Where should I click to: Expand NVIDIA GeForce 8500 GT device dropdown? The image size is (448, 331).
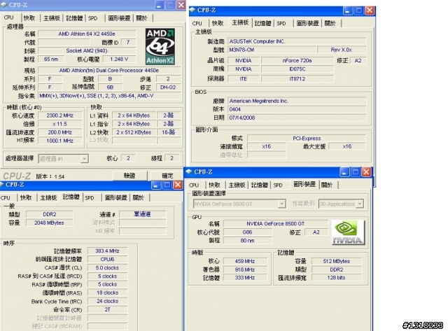point(281,204)
